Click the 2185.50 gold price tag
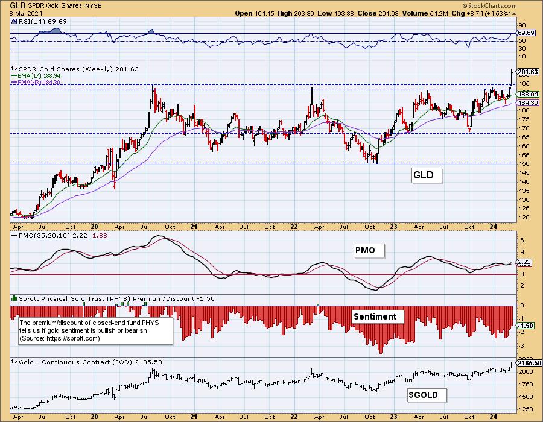The image size is (543, 422). point(529,363)
